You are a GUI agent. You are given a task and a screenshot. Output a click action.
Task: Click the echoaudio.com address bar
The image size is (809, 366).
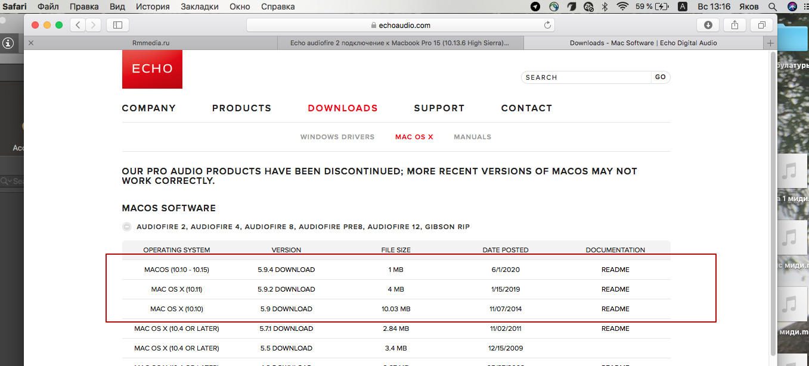401,25
